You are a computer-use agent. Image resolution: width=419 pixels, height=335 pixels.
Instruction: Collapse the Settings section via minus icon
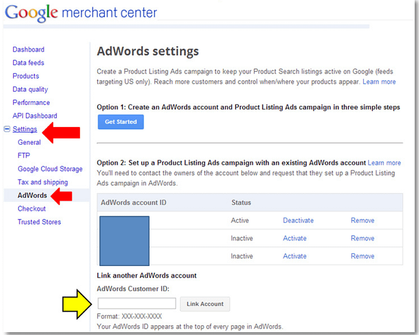(x=7, y=129)
